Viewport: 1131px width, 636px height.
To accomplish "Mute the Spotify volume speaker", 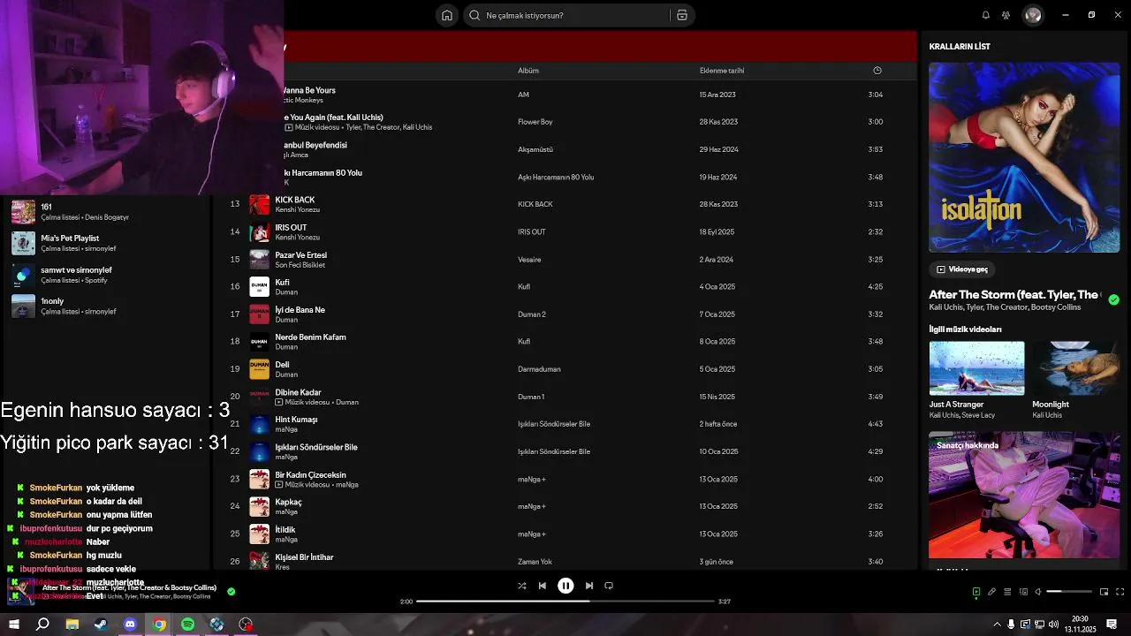I will 1038,592.
